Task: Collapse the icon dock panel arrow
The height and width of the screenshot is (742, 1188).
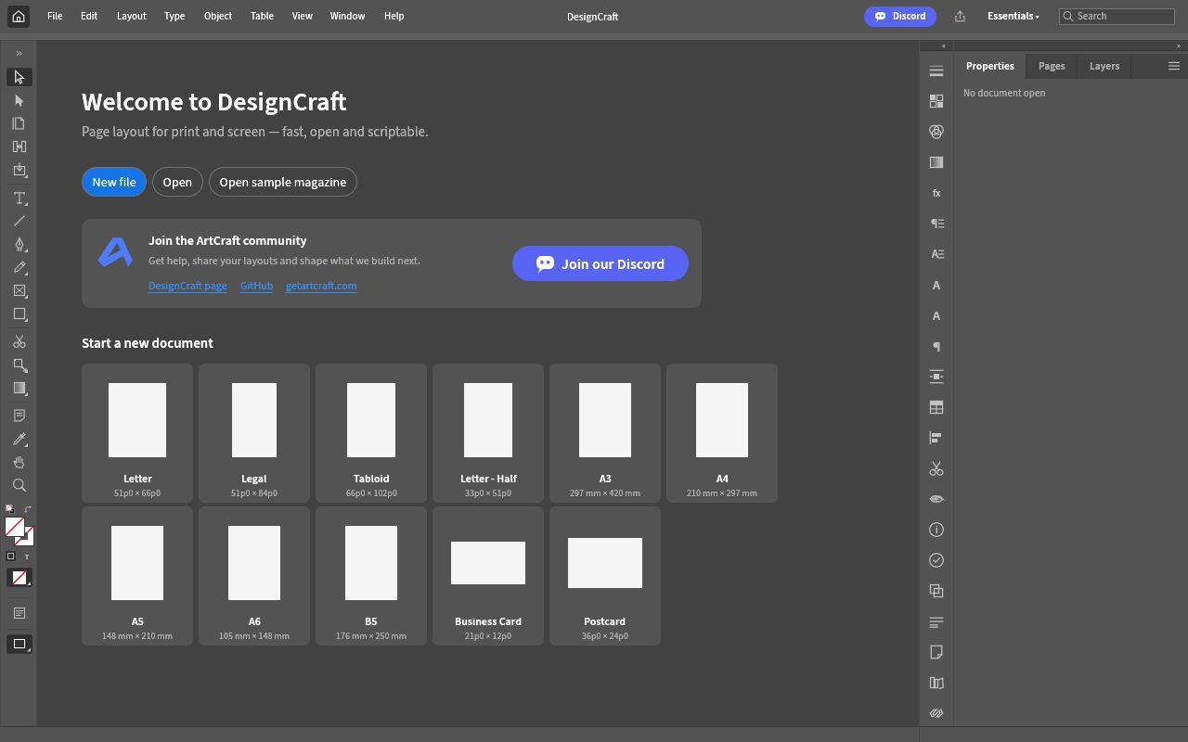Action: (x=943, y=46)
